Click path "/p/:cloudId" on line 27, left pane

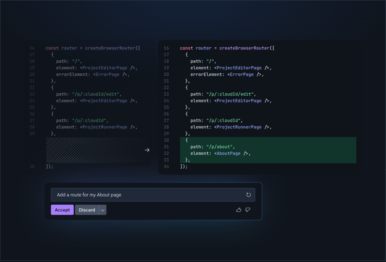pos(82,120)
